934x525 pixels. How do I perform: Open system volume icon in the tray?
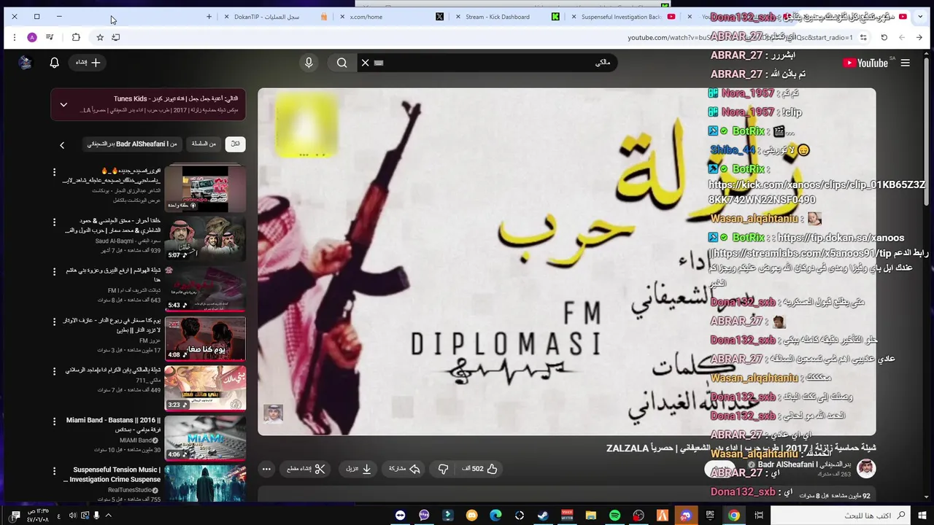(x=72, y=516)
